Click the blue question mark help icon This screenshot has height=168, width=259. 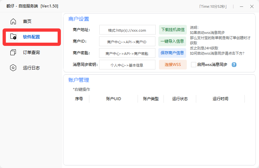(234, 65)
